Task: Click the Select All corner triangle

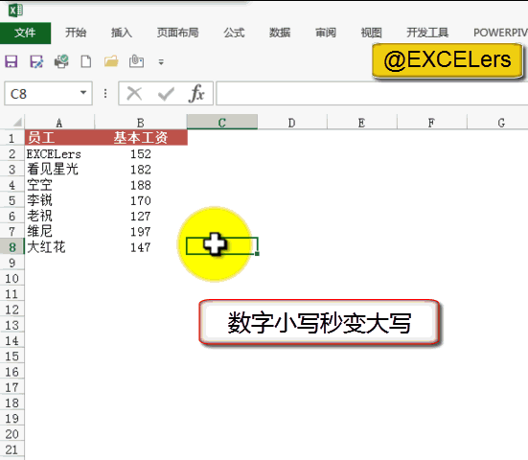Action: pyautogui.click(x=17, y=122)
